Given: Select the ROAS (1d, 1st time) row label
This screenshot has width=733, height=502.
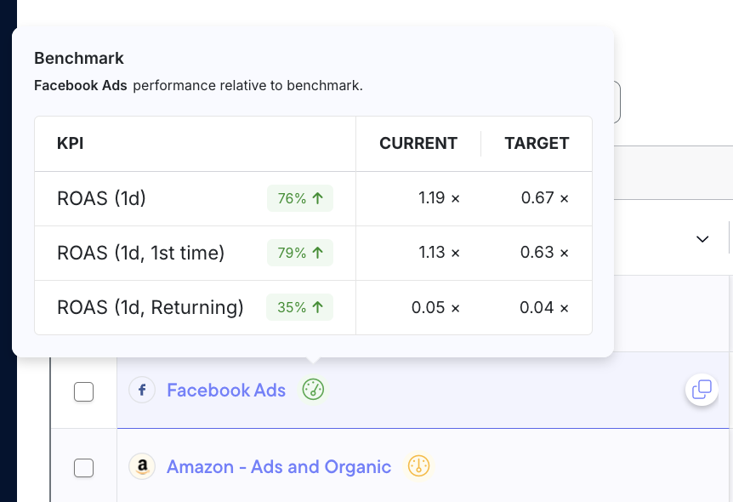Looking at the screenshot, I should 140,253.
